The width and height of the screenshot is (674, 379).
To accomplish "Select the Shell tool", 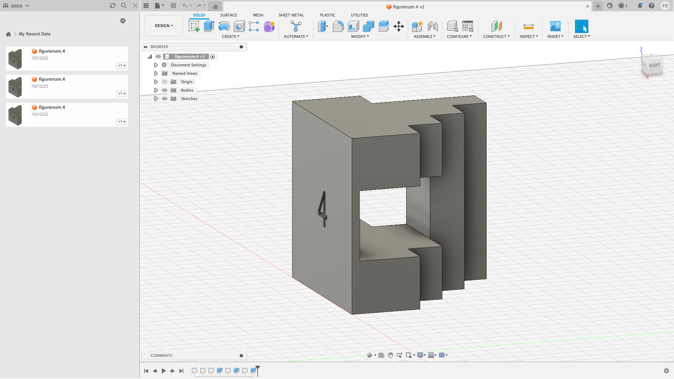I will 353,26.
